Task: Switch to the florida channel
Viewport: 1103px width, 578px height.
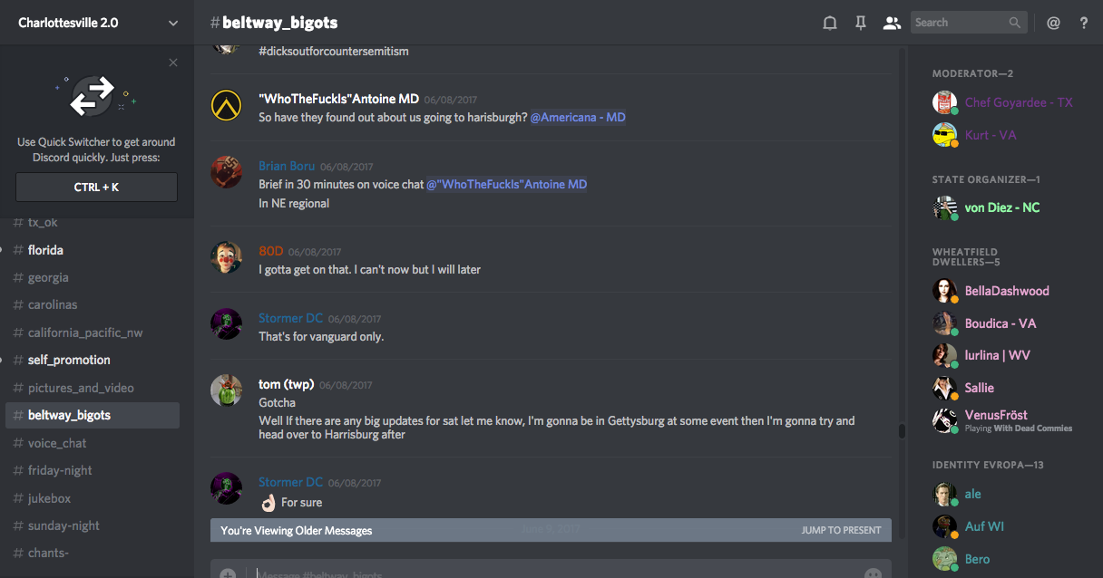Action: point(45,250)
